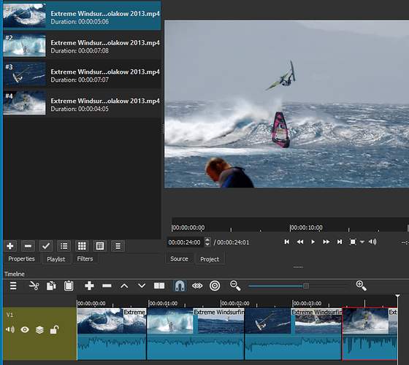Toggle timeline snapping magnet
Screen dimensions: 409x365
(x=180, y=285)
